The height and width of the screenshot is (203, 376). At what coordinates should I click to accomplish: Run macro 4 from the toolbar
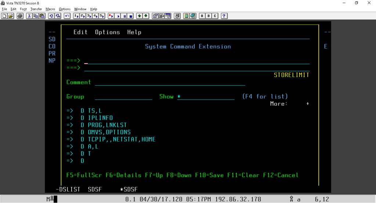95,16
